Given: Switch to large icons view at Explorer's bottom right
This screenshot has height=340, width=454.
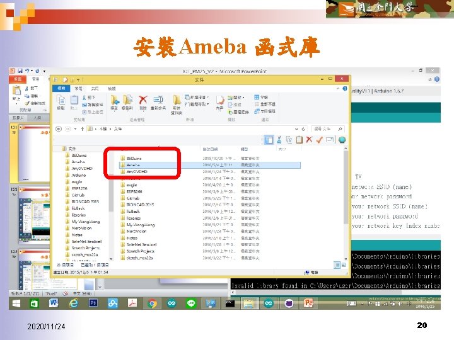Looking at the screenshot, I should [344, 265].
